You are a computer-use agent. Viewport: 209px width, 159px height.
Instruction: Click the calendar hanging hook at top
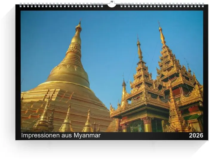pos(111,4)
